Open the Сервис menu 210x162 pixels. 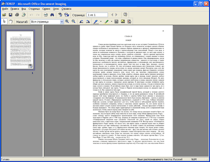[x=46, y=9]
